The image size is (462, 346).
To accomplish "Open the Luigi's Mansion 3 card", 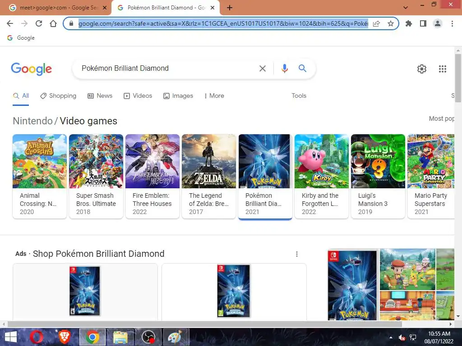I will (378, 176).
